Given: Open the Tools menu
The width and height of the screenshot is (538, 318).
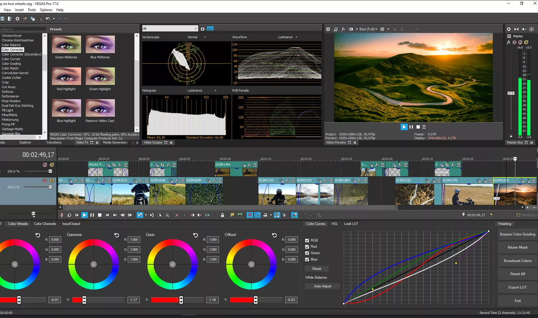Looking at the screenshot, I should point(32,10).
